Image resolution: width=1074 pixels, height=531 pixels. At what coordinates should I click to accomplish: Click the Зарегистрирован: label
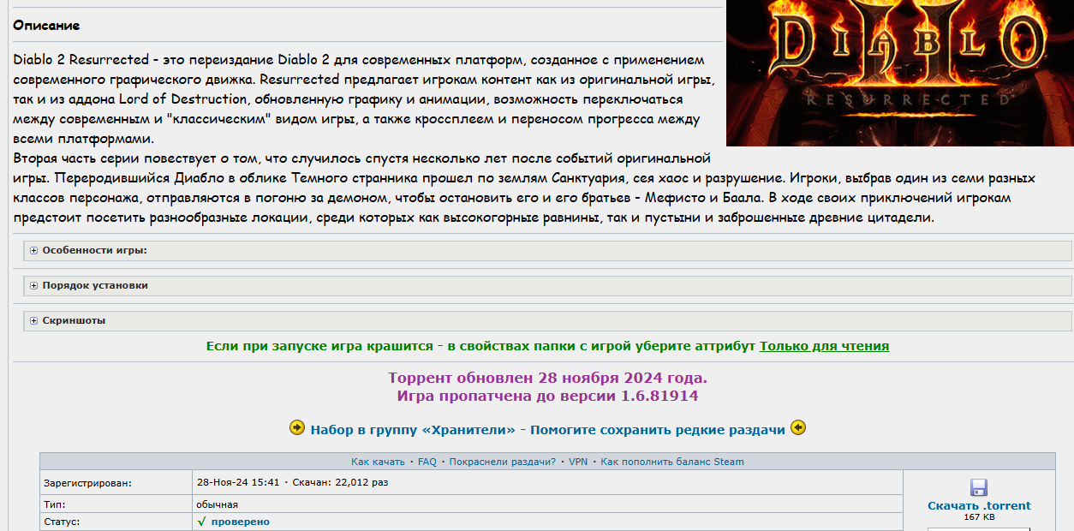click(87, 483)
